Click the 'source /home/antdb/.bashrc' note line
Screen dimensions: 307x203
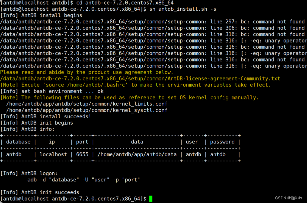[135, 85]
